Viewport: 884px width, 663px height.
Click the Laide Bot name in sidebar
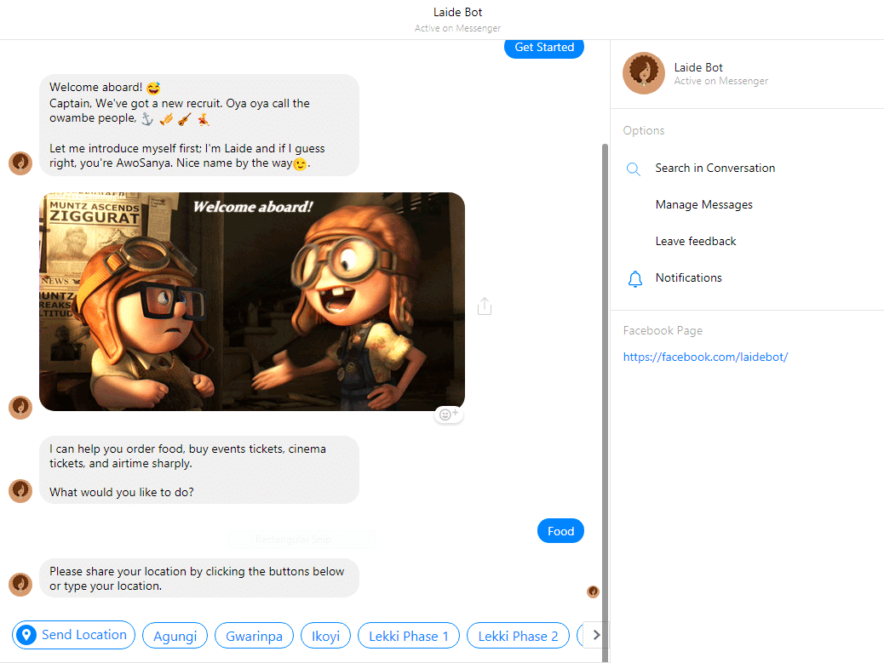[698, 67]
